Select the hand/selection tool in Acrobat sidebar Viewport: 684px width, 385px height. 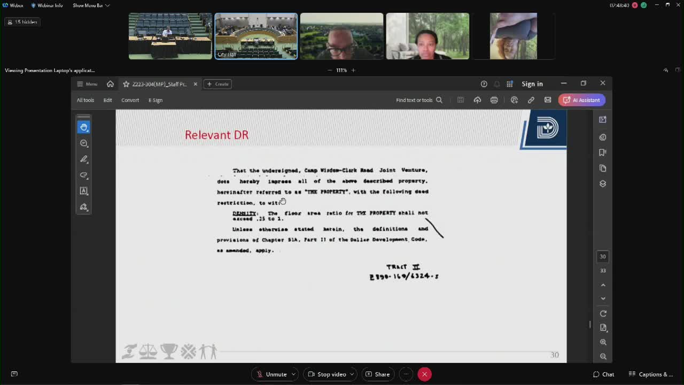point(84,127)
